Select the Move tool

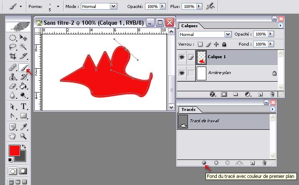pyautogui.click(x=23, y=38)
